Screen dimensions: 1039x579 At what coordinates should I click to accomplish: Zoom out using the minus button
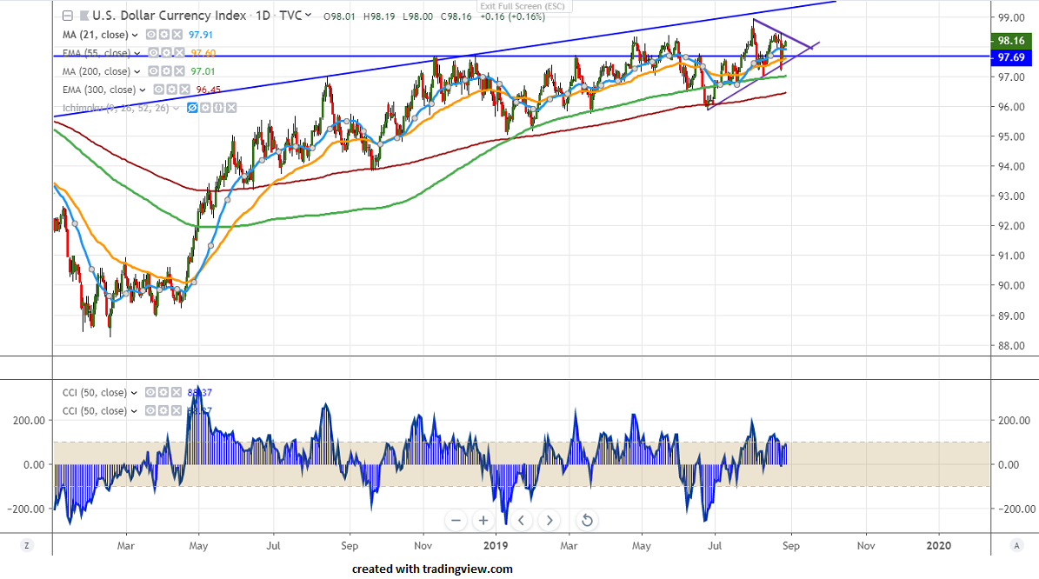(456, 521)
